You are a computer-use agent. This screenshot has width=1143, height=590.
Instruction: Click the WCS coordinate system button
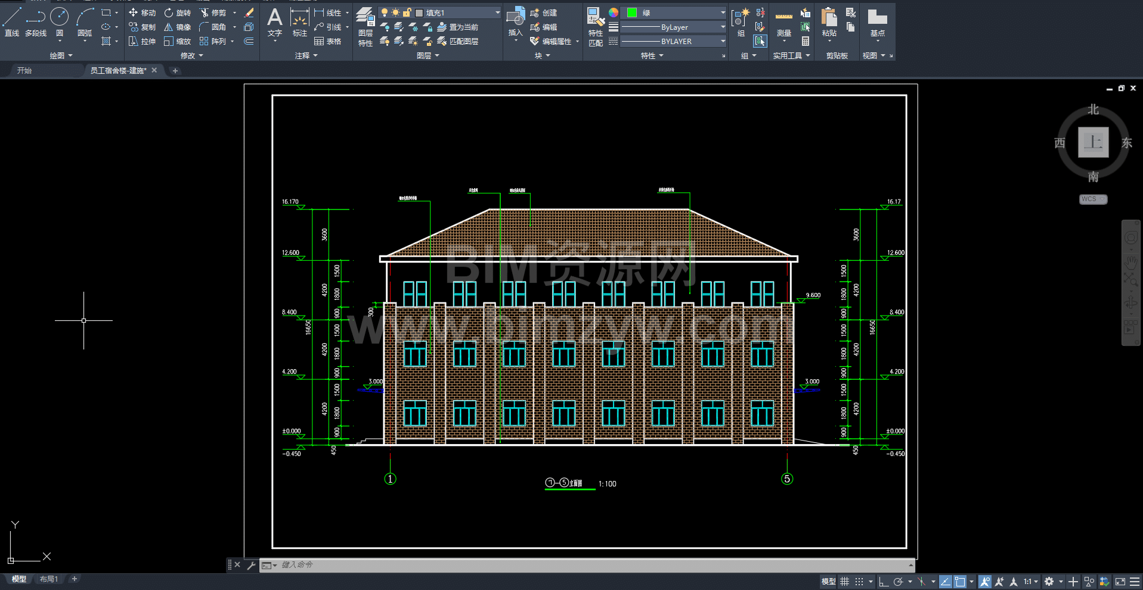(x=1092, y=199)
